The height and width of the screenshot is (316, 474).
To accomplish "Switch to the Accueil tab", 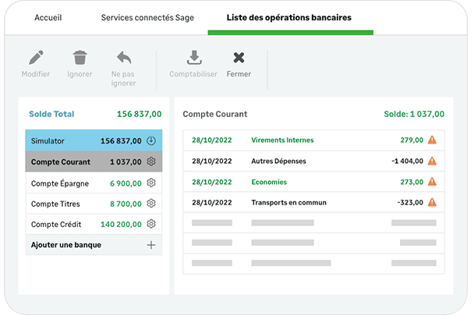I will click(48, 17).
